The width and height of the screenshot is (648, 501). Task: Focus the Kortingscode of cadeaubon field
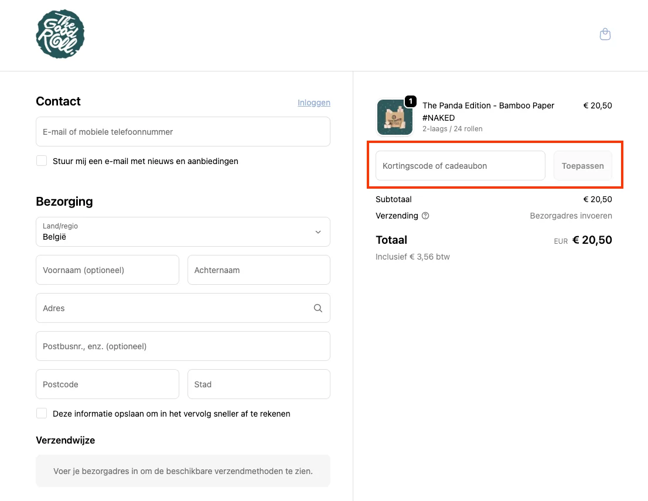pos(460,166)
